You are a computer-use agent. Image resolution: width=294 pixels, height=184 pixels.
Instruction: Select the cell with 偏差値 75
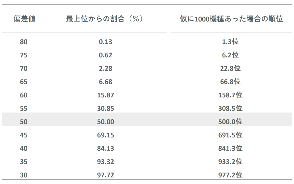[x=24, y=55]
